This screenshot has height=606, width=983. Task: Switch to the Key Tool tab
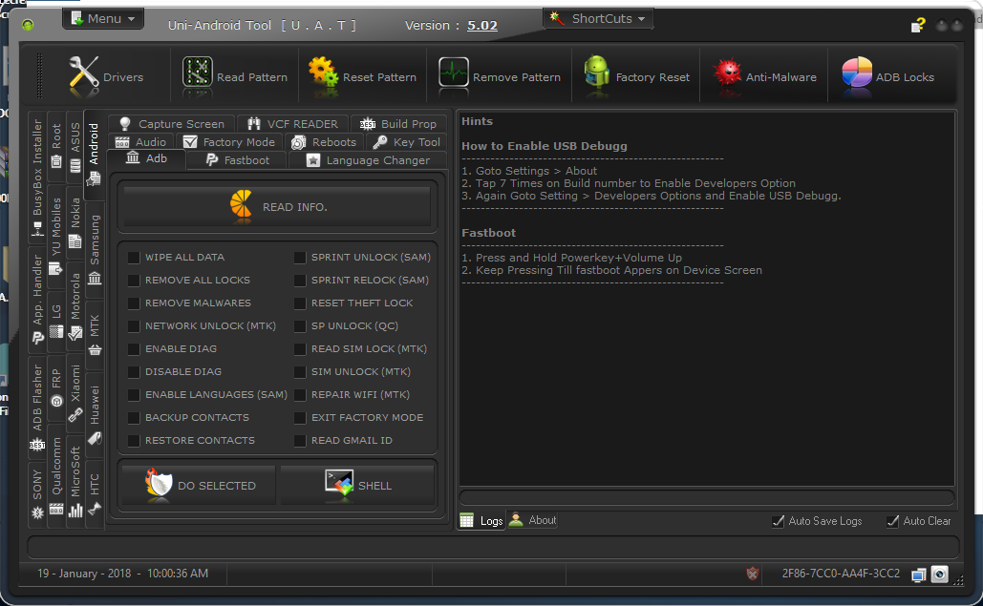tap(407, 142)
